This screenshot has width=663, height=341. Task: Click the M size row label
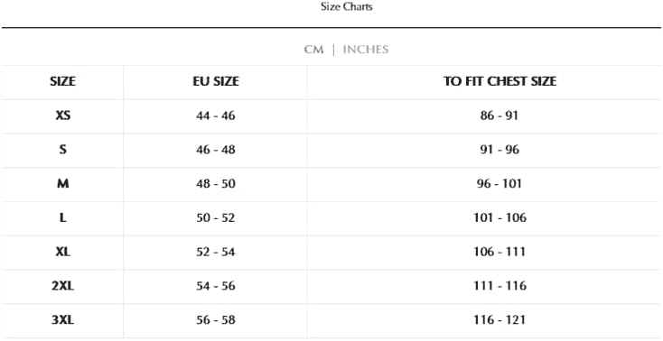point(62,184)
